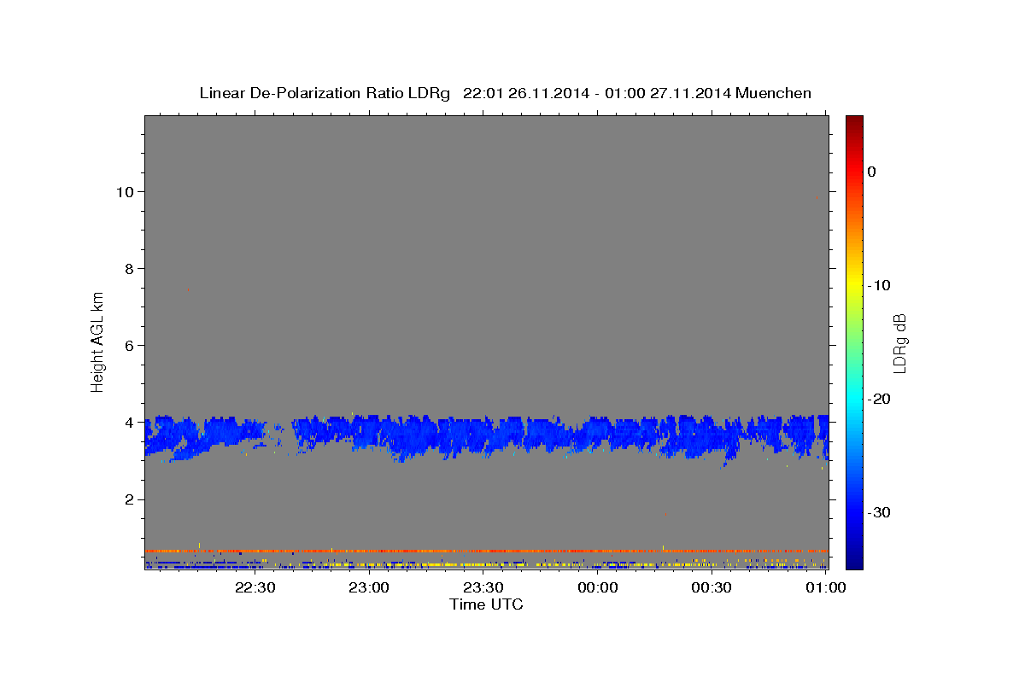
Task: Pick the green middle section of the colorbar
Action: [x=854, y=341]
